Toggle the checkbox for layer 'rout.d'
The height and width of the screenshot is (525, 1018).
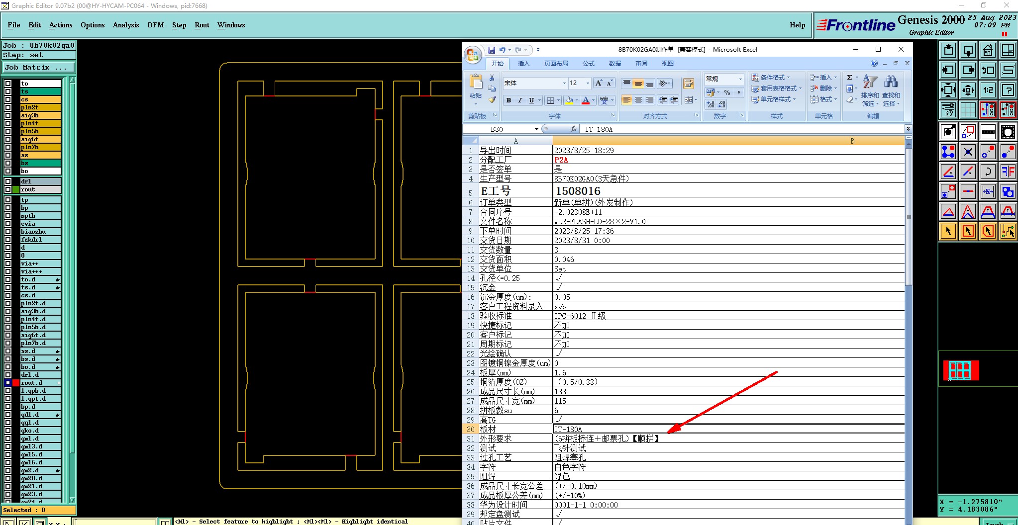[x=8, y=383]
